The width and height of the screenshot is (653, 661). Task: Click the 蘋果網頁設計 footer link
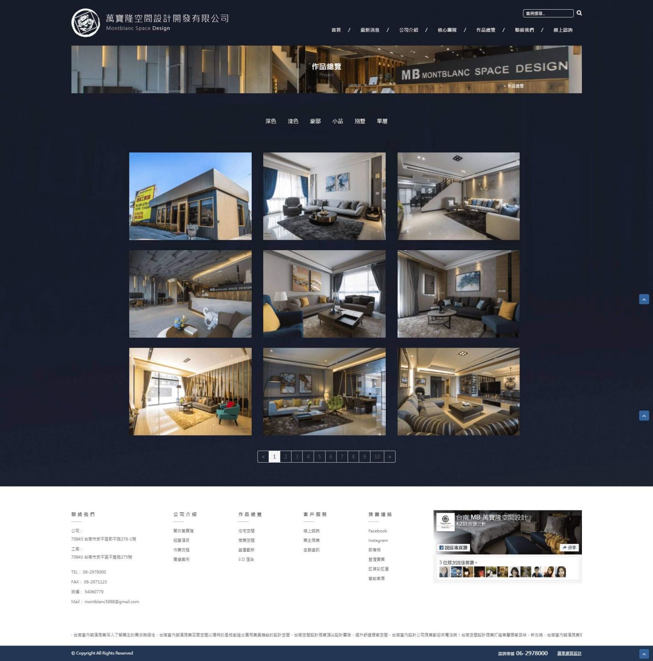pyautogui.click(x=569, y=654)
